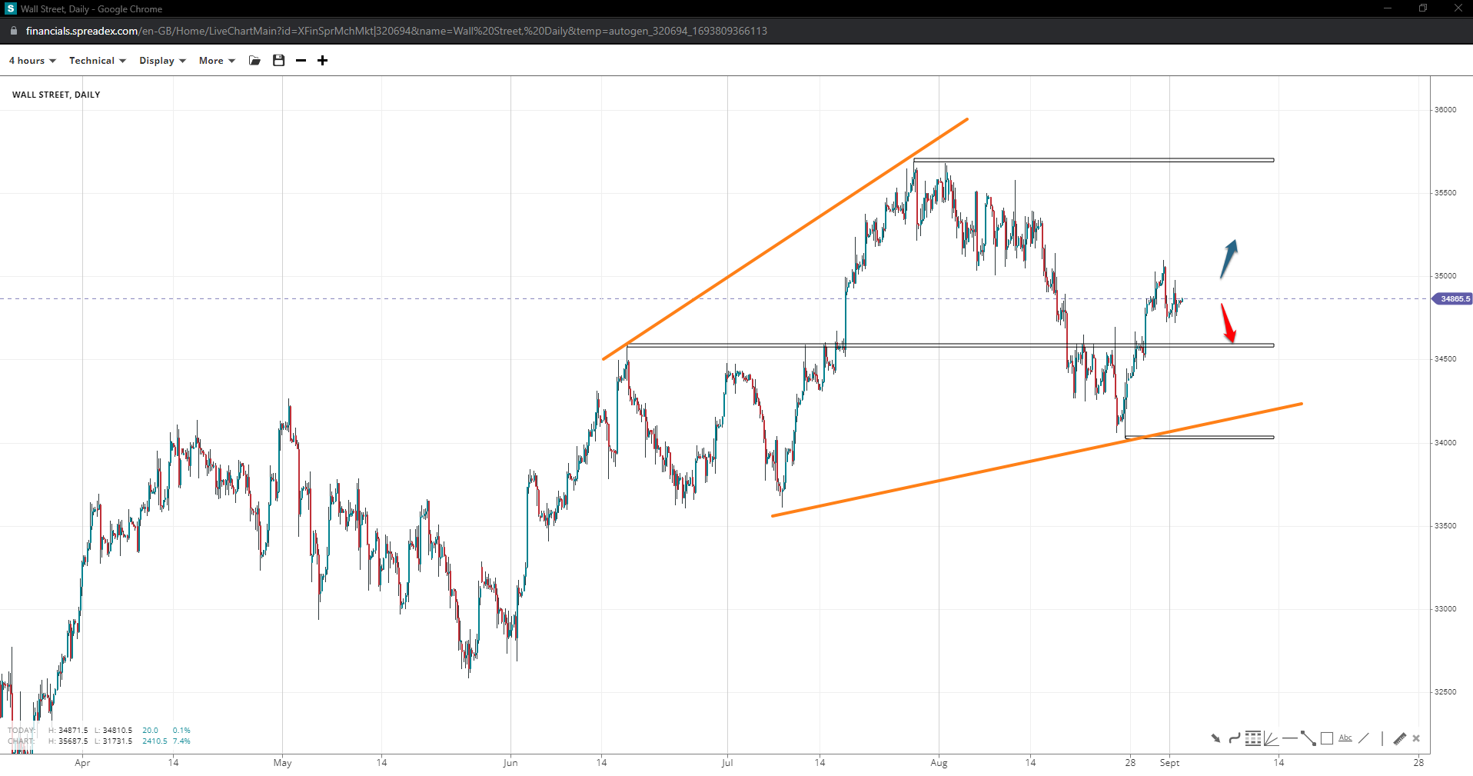Click the X to delete drawings
This screenshot has width=1473, height=776.
pyautogui.click(x=1416, y=738)
